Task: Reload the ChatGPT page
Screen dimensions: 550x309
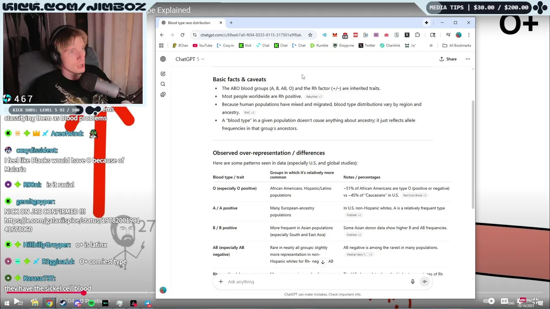Action: [183, 35]
